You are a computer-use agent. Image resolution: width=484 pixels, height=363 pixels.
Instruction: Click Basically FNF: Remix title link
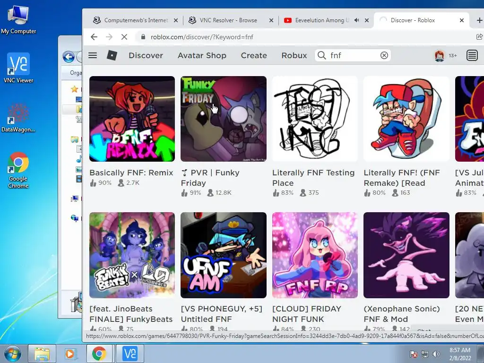pos(131,173)
